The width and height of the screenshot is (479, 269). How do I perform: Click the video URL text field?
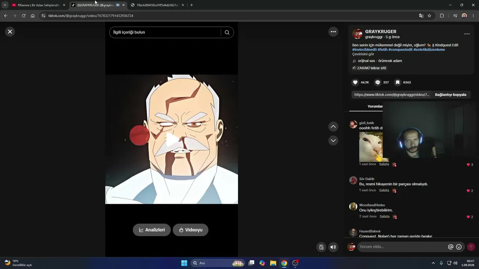(x=391, y=95)
